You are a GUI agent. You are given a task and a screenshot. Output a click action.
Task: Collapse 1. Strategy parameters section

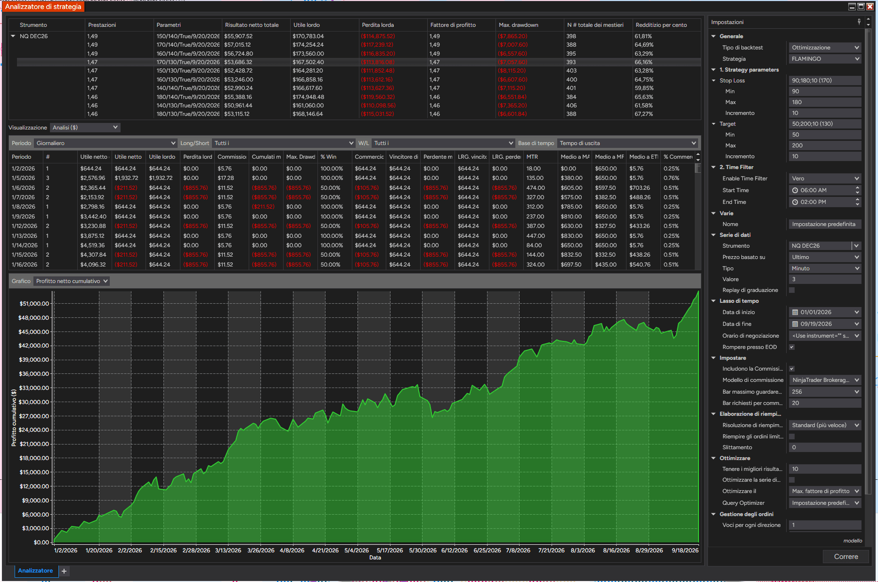(714, 70)
